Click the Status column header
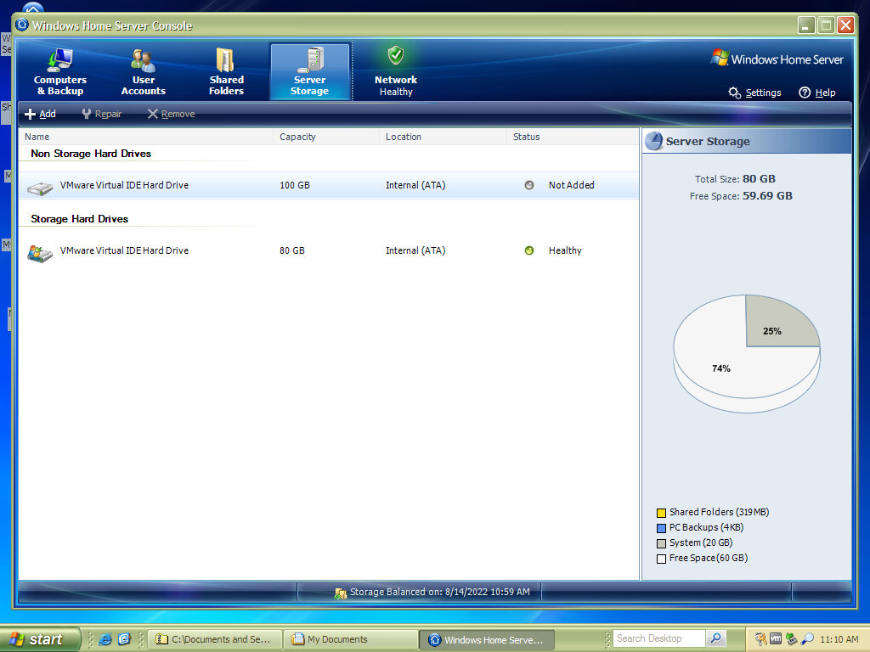870x652 pixels. tap(526, 137)
